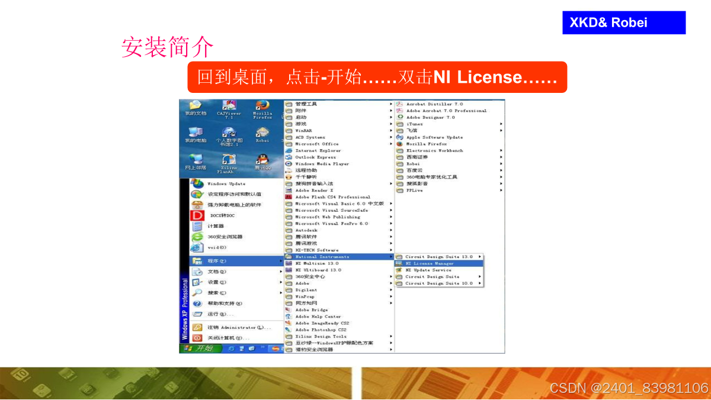Click the Adobe Flash CS4 Professional icon

coord(289,197)
